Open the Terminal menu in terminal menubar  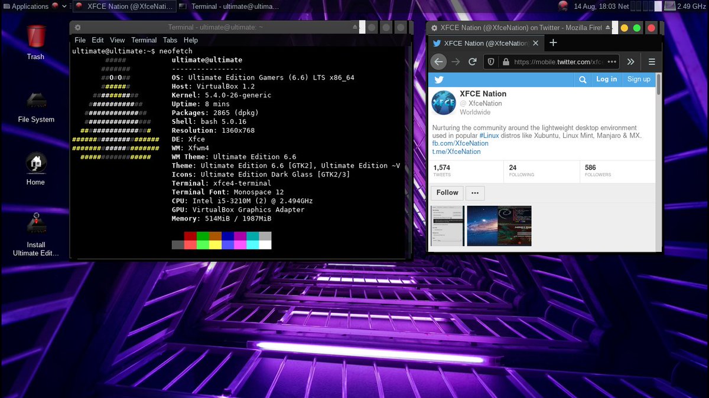[x=144, y=40]
